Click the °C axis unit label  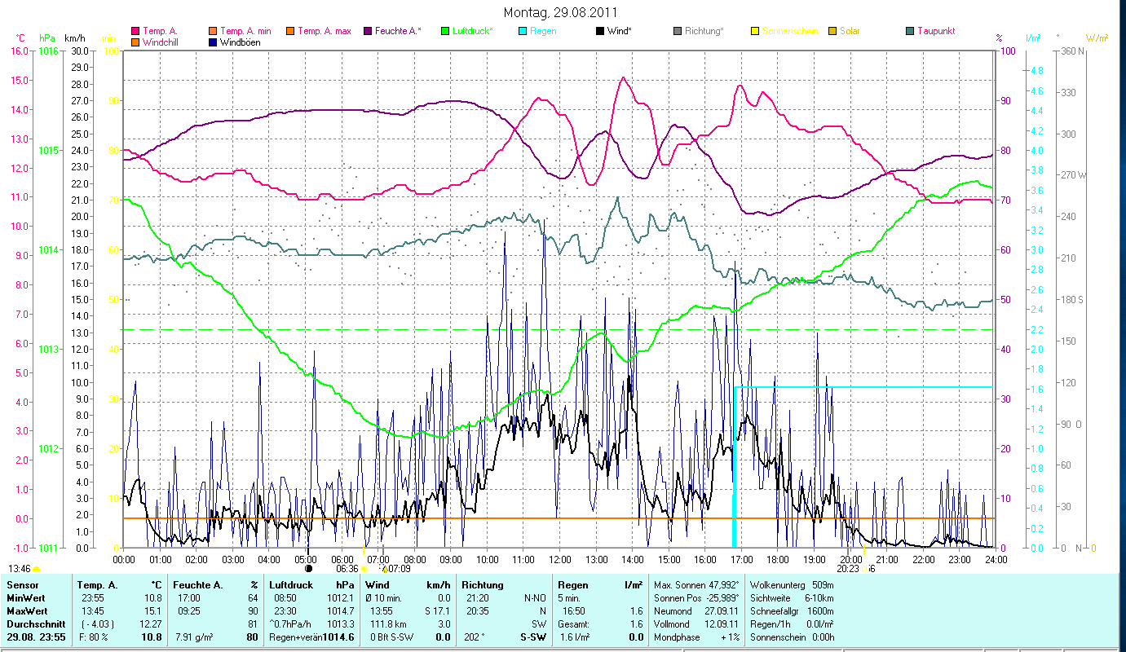click(x=21, y=38)
